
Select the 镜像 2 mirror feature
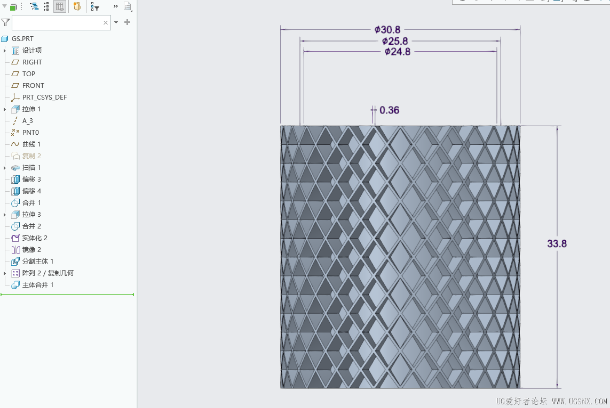point(26,250)
